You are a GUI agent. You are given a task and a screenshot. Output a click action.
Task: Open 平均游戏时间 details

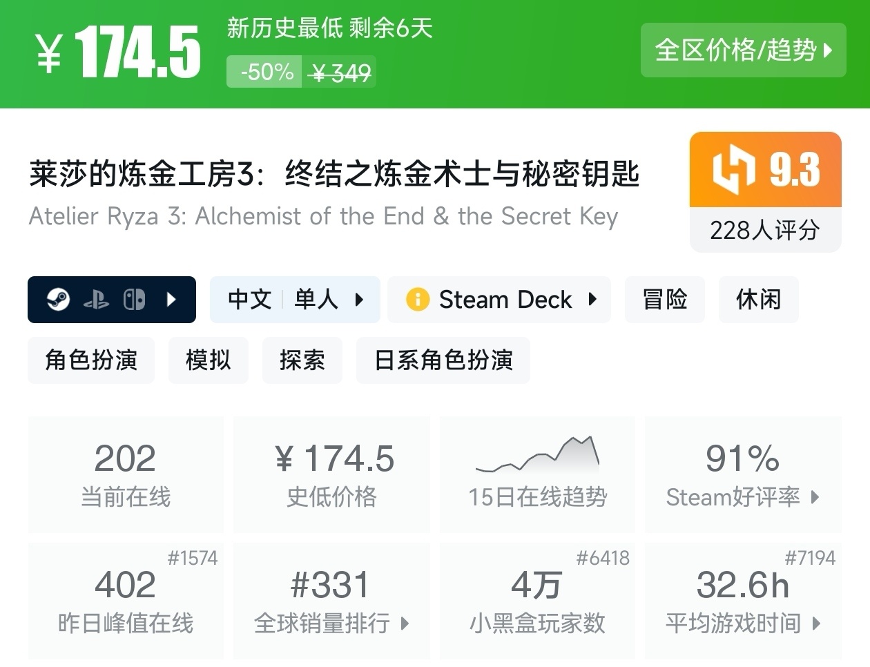click(x=742, y=601)
